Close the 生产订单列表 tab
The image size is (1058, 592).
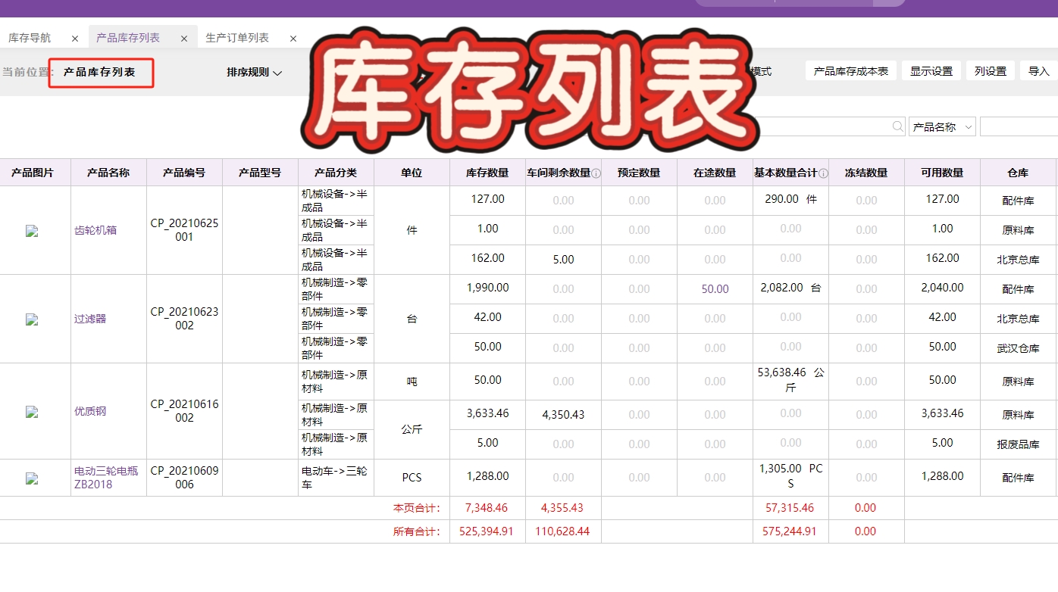tap(293, 39)
